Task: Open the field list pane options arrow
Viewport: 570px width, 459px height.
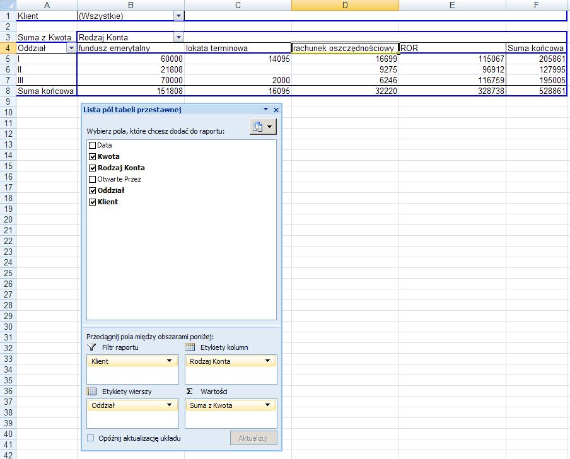Action: (x=265, y=109)
